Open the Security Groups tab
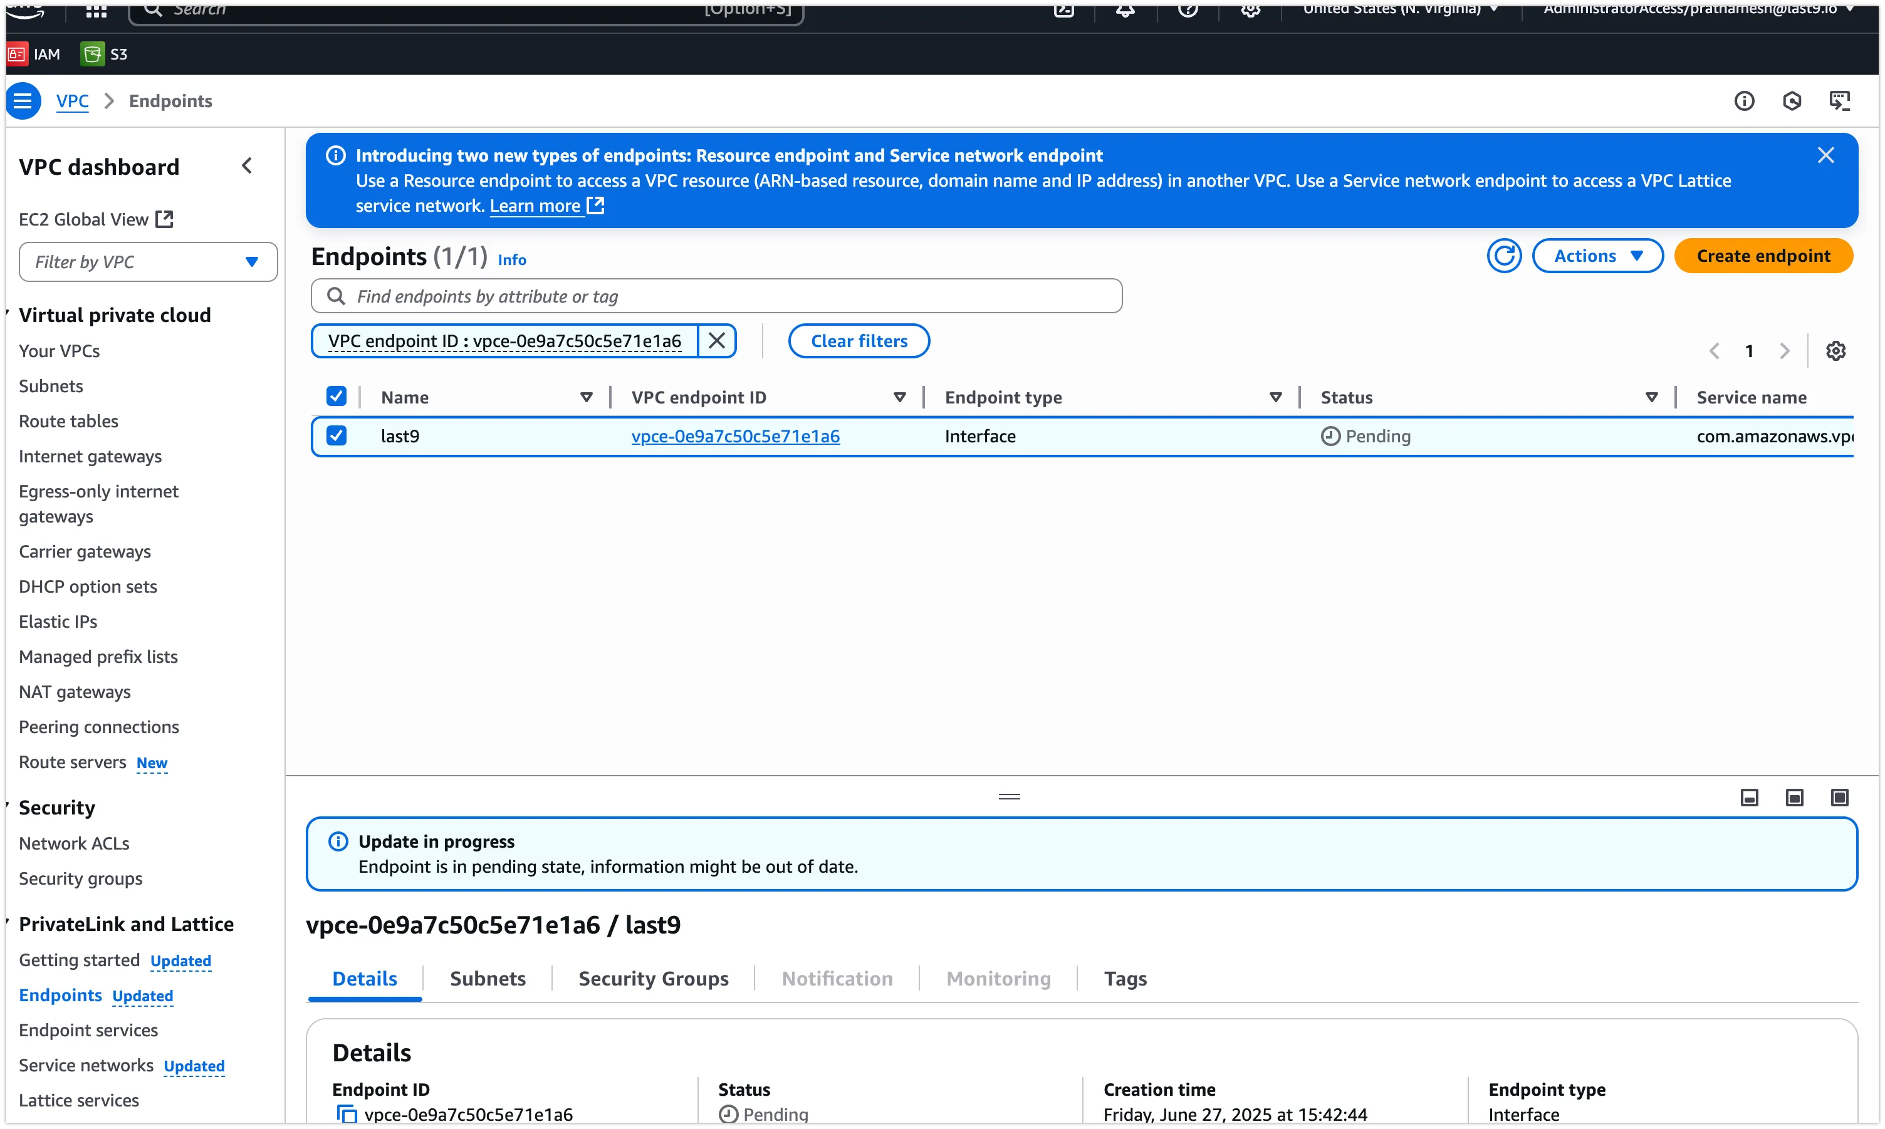The width and height of the screenshot is (1885, 1129). click(x=653, y=979)
